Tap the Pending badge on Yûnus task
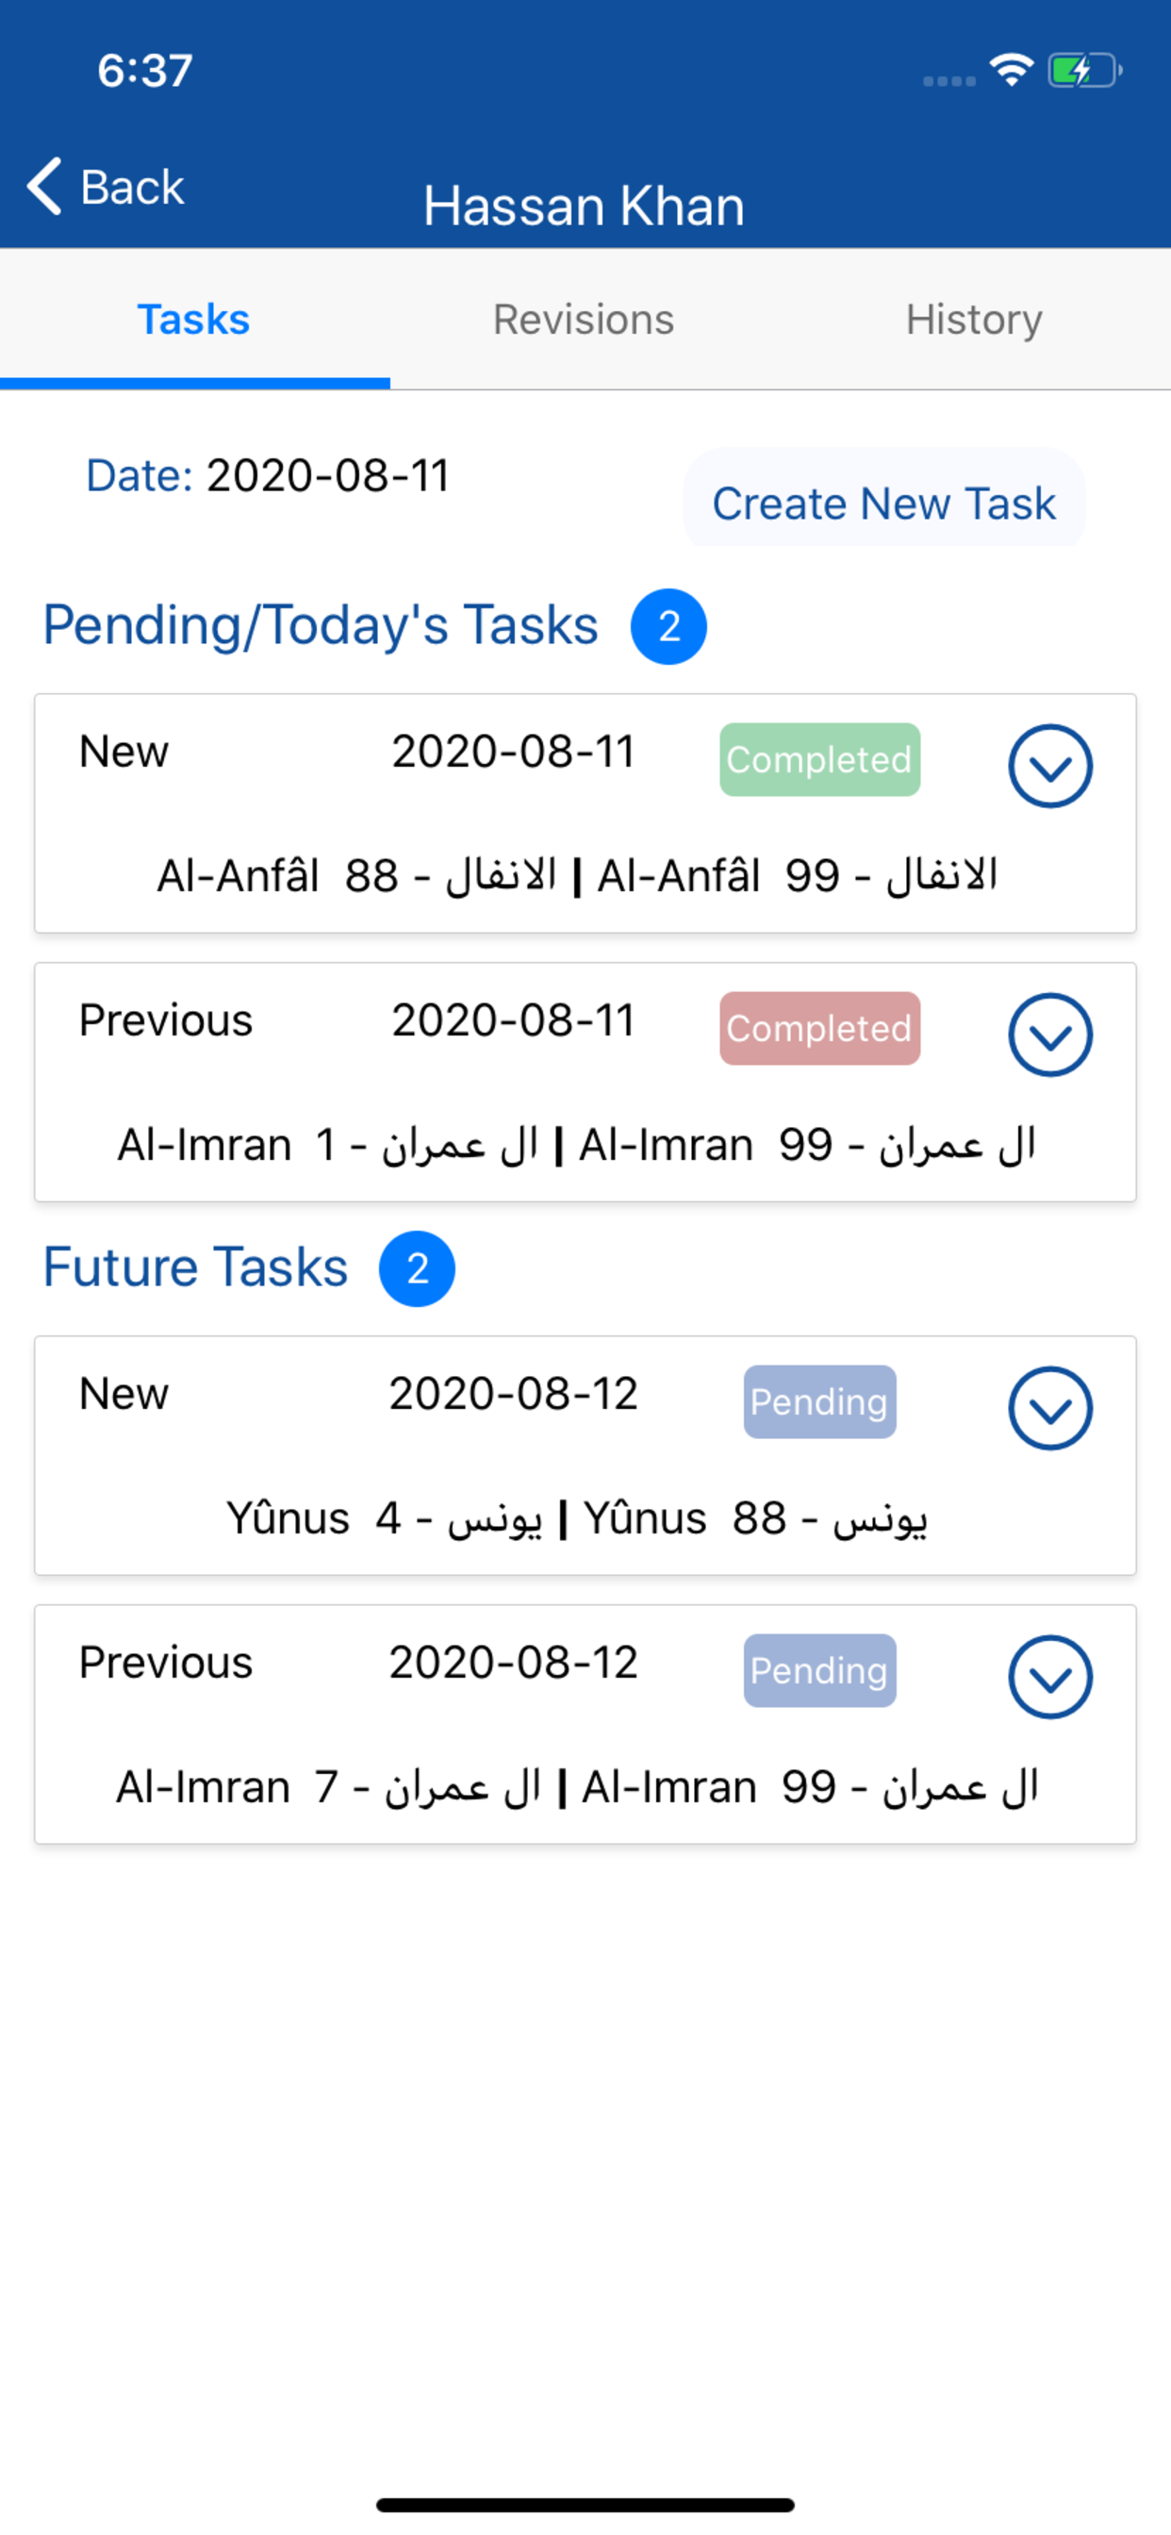1171x2535 pixels. (x=819, y=1401)
